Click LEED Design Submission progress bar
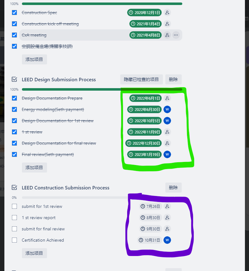This screenshot has height=271, width=249. [x=102, y=89]
